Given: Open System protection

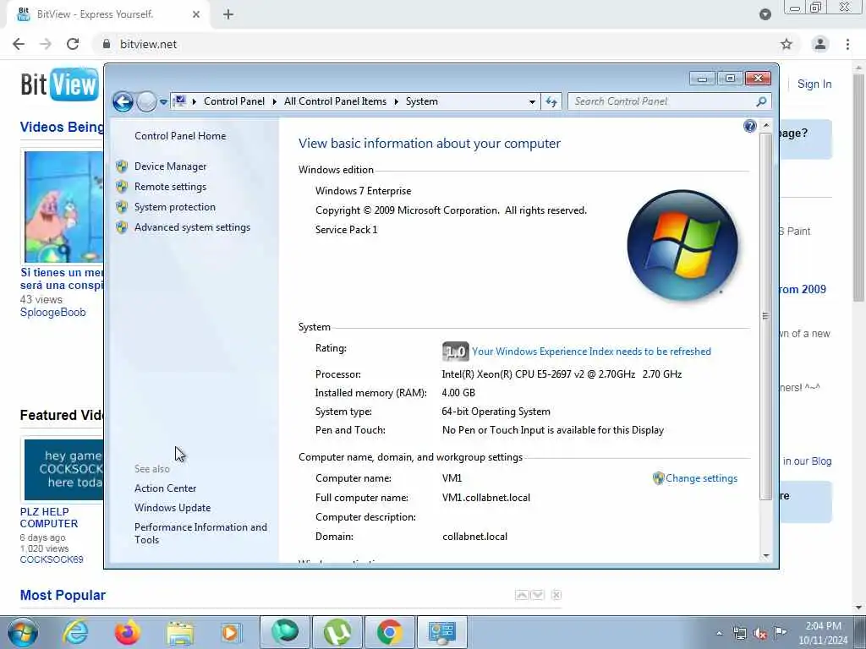Looking at the screenshot, I should click(174, 207).
